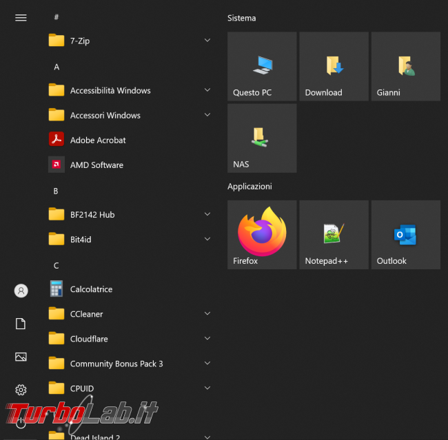The image size is (448, 440).
Task: Open the Gianni user folder tile
Action: [x=406, y=66]
